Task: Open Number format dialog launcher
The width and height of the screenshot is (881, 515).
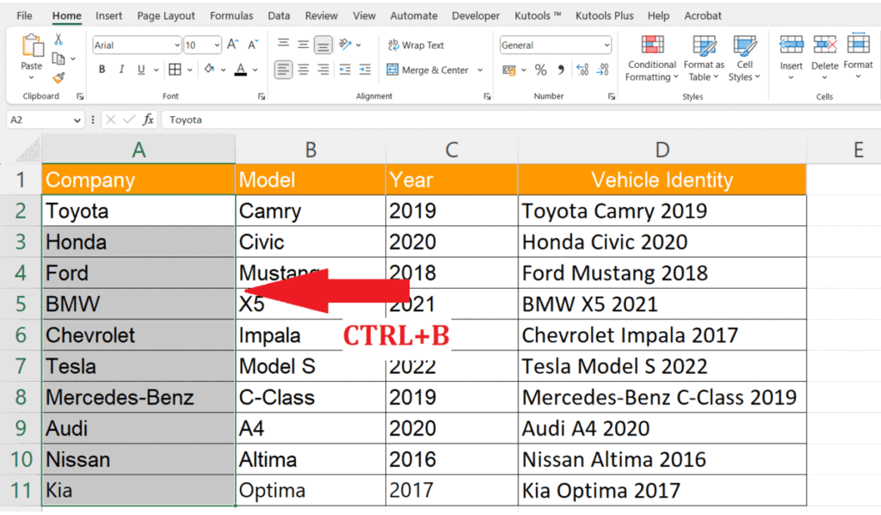Action: pyautogui.click(x=612, y=96)
